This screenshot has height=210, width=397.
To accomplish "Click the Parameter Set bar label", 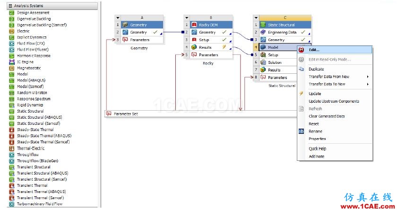I will (x=126, y=114).
